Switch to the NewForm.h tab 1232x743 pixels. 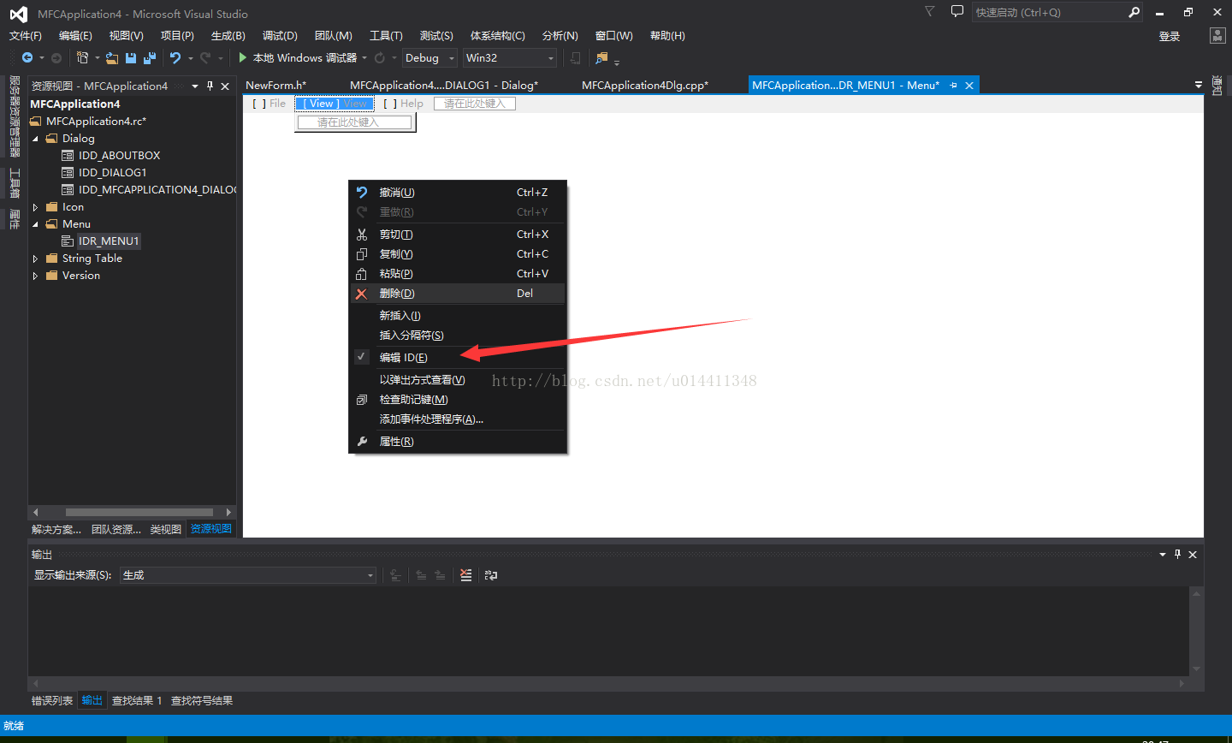coord(275,85)
